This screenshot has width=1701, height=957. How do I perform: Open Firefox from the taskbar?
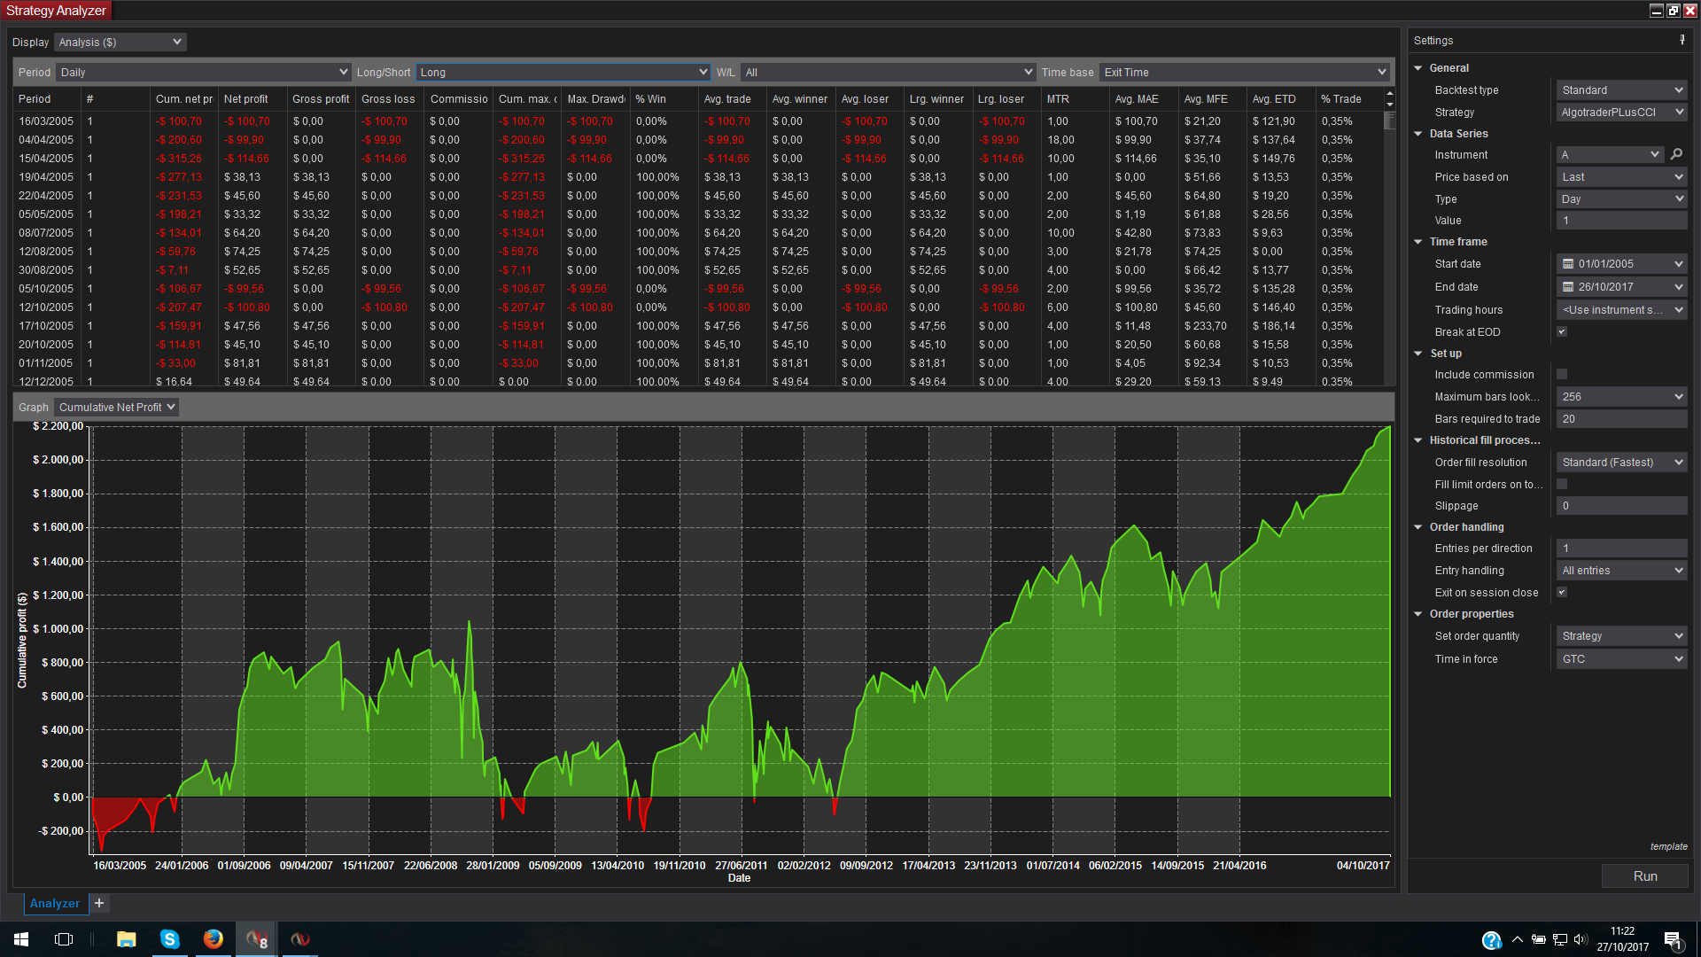coord(213,939)
